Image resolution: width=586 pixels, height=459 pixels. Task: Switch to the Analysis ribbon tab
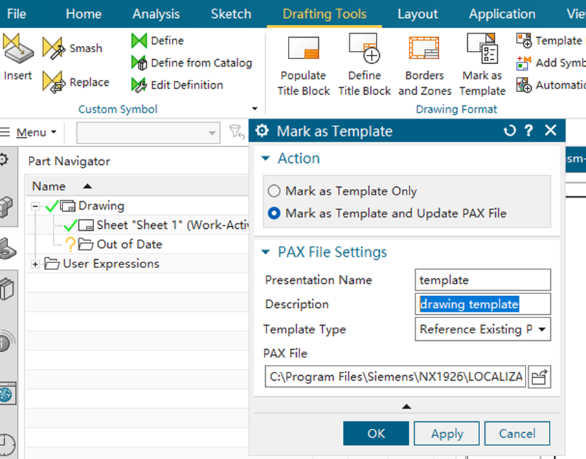coord(156,14)
